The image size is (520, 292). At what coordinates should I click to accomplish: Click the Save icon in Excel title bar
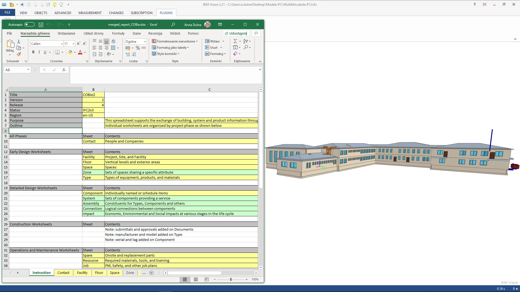(41, 25)
